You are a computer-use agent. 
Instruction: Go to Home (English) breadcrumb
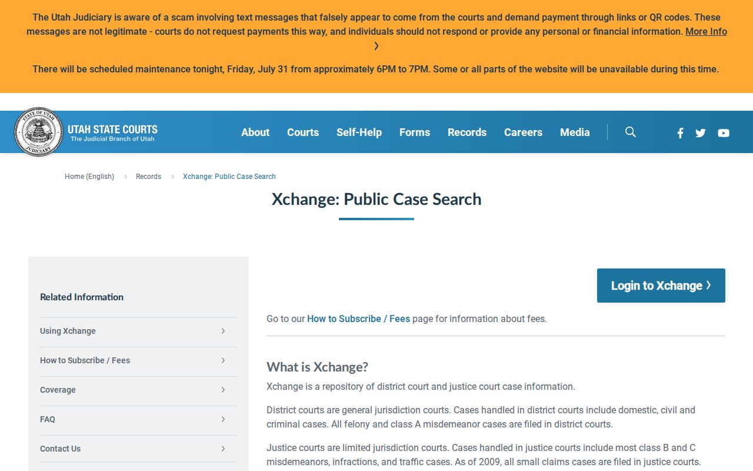[x=89, y=177]
